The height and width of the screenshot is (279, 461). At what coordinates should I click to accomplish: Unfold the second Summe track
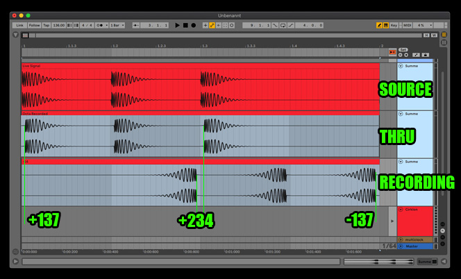pos(401,113)
